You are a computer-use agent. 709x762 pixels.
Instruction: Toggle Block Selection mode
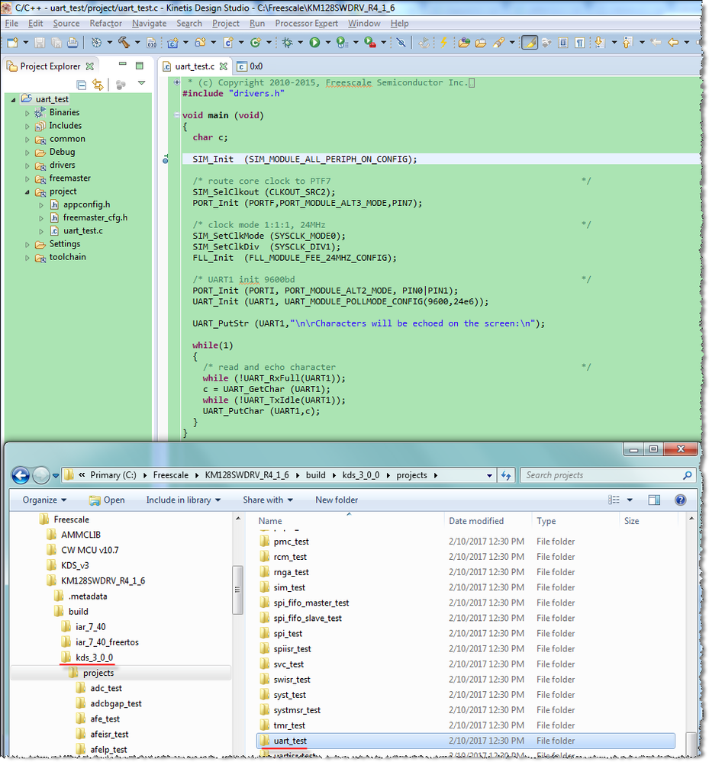click(x=563, y=43)
